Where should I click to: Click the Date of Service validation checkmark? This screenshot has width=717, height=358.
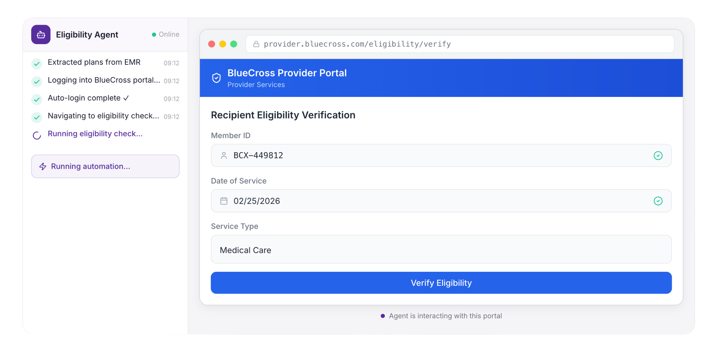(658, 201)
